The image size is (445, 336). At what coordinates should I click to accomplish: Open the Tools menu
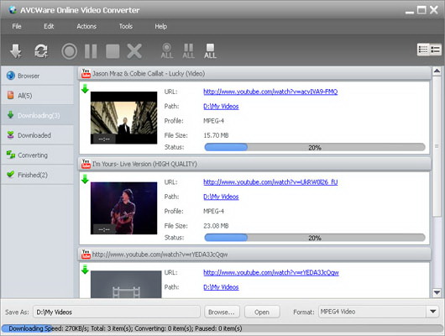point(126,26)
